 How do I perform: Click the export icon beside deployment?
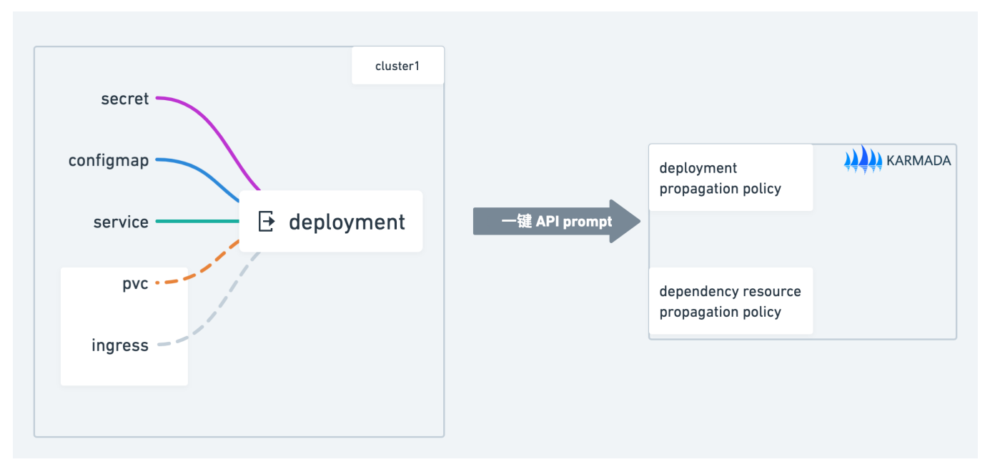pyautogui.click(x=266, y=222)
